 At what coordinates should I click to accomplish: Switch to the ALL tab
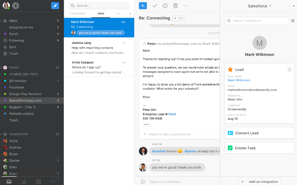click(x=118, y=14)
